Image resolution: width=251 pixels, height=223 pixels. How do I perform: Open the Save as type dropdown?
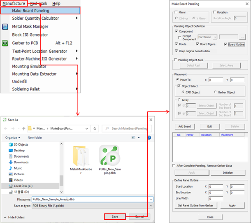pos(151,205)
